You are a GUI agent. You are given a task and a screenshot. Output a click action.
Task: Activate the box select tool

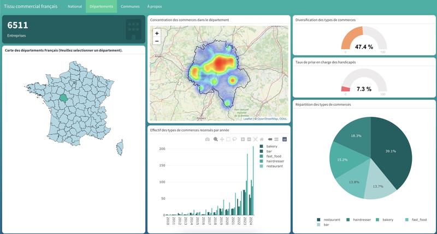228,139
